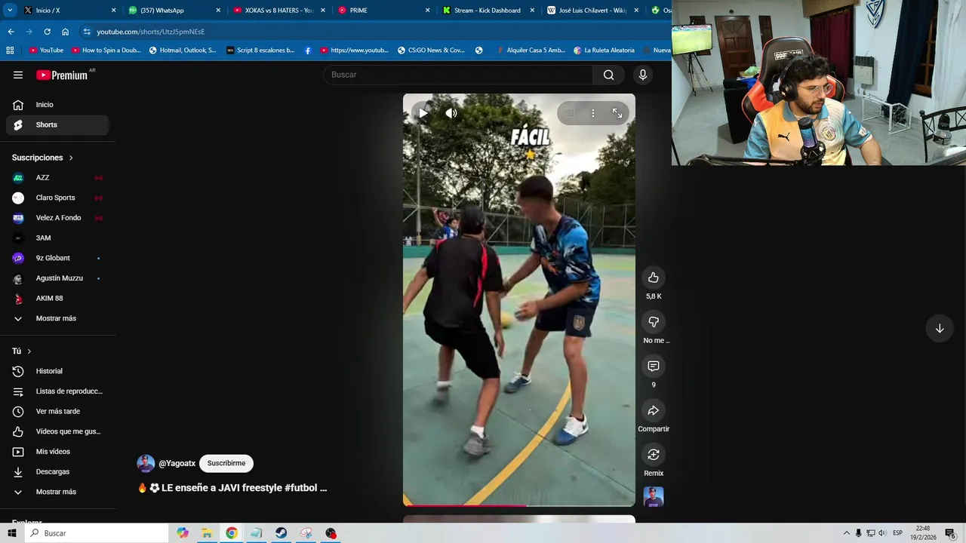Viewport: 966px width, 543px height.
Task: Open the AKIM 88 channel
Action: click(x=57, y=298)
